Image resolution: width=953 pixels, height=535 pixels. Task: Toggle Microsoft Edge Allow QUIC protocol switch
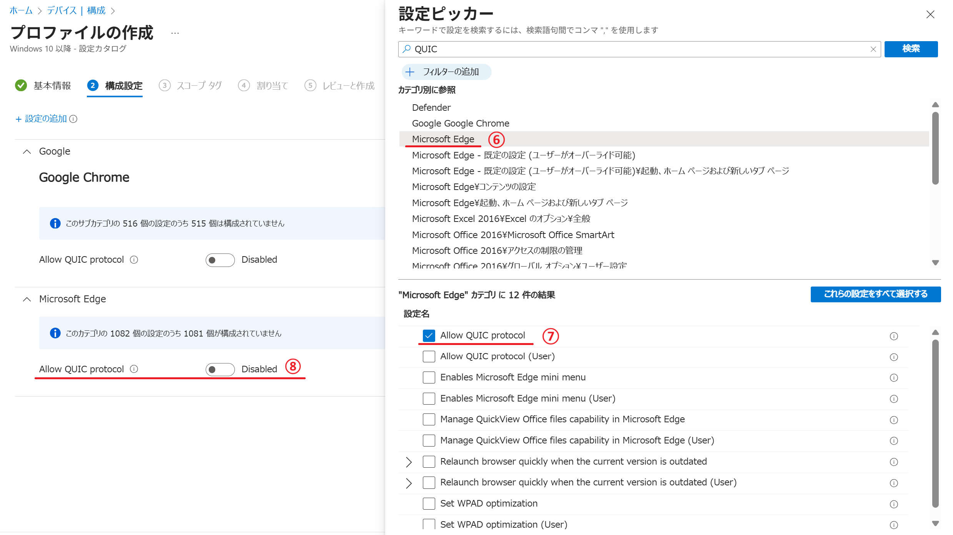point(220,369)
